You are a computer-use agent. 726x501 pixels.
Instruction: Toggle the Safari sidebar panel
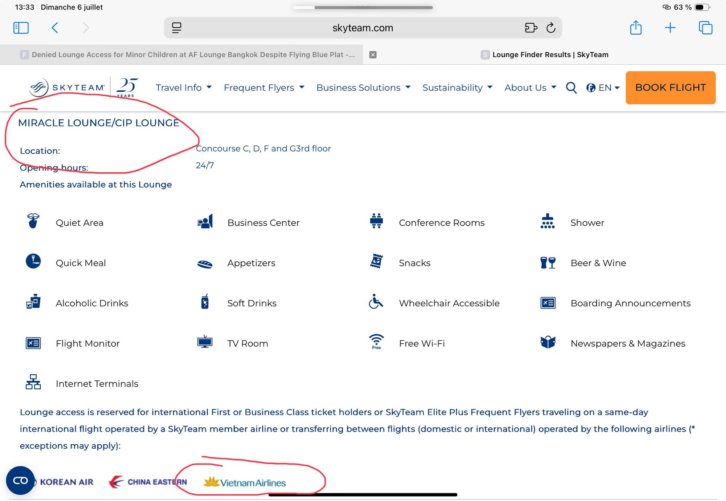click(x=21, y=28)
